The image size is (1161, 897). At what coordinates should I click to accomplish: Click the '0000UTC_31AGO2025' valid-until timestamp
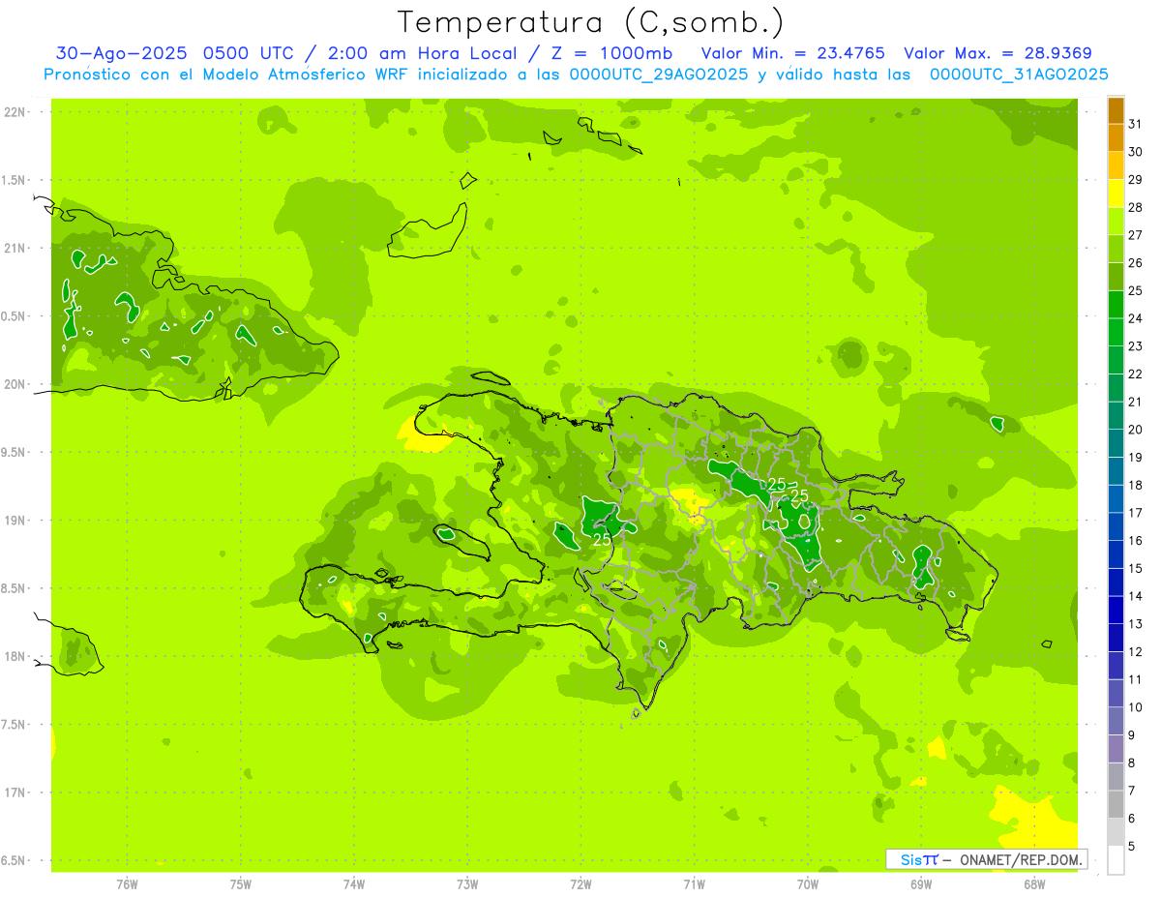[1019, 75]
